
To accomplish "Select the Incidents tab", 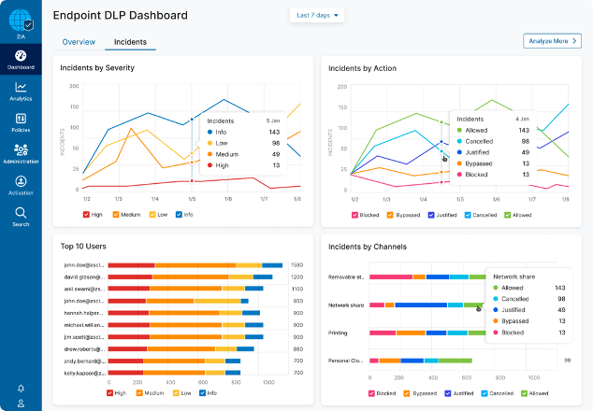I will point(130,42).
